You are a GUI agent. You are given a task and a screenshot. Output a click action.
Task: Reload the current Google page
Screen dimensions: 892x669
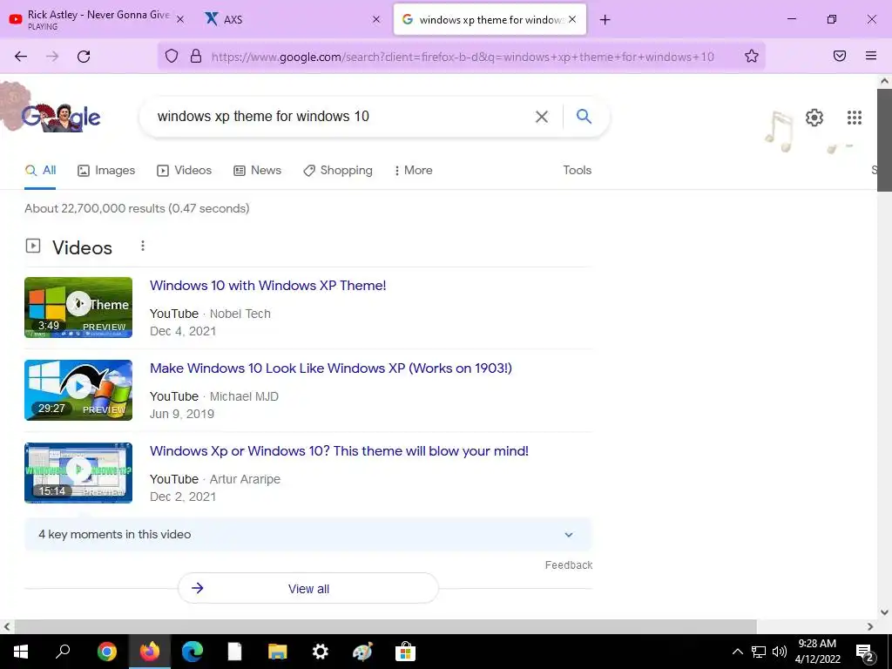tap(84, 56)
